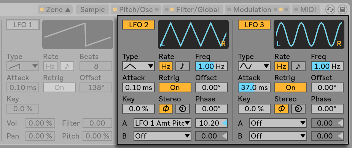Click LFO 3 Key 0.0 % field
This screenshot has height=148, width=352.
(x=254, y=109)
